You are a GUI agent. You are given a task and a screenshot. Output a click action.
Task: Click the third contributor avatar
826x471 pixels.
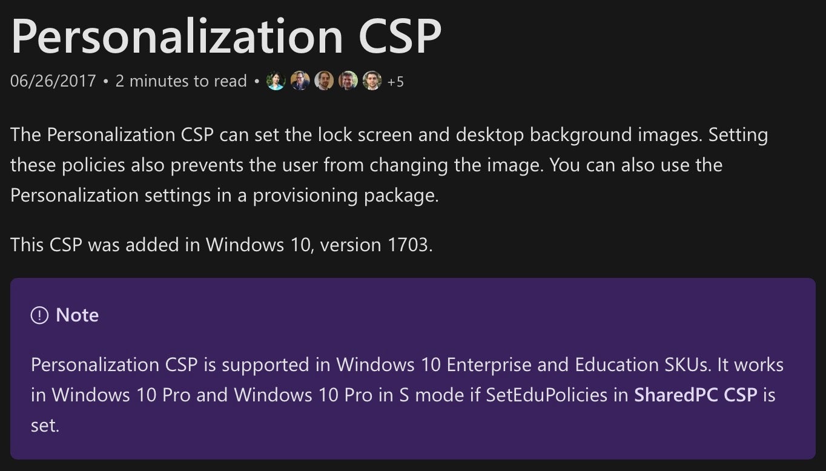tap(324, 81)
